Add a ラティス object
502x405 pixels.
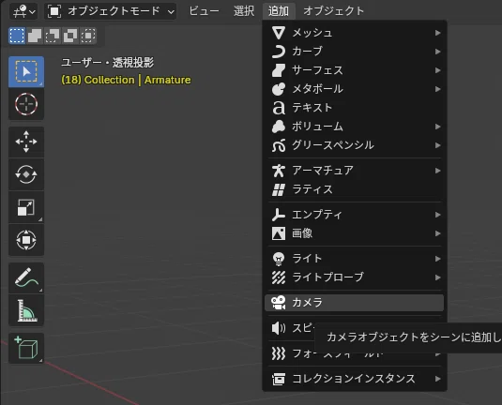tap(355, 189)
